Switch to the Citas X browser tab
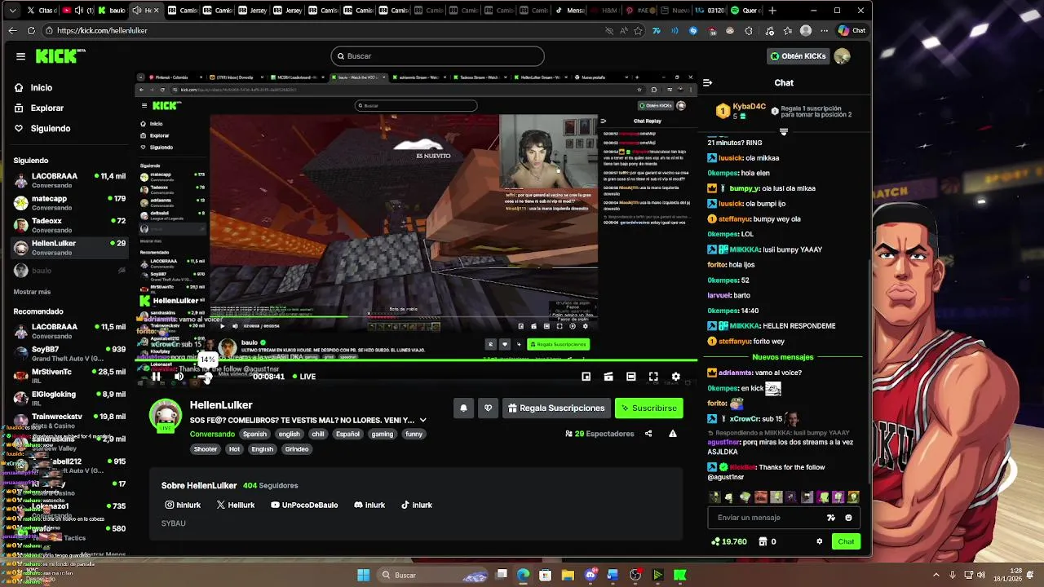 [42, 11]
